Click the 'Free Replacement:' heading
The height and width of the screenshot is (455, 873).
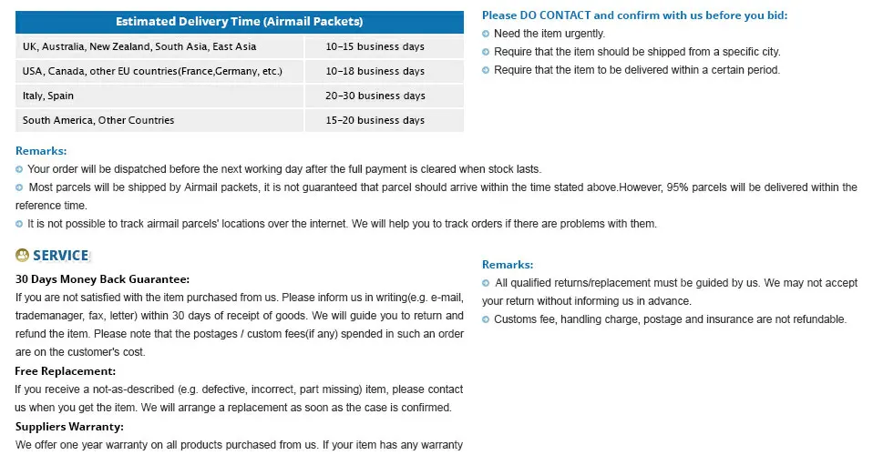pos(65,371)
